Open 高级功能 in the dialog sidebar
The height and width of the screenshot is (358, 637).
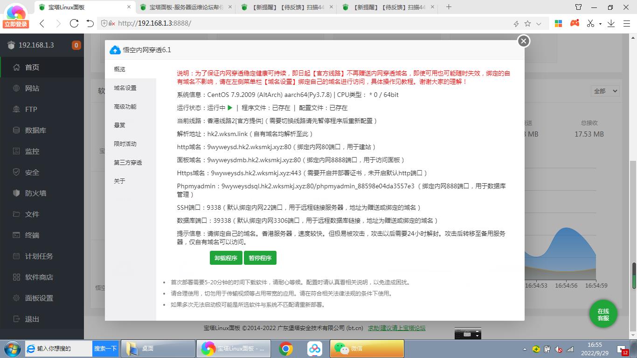click(x=131, y=106)
